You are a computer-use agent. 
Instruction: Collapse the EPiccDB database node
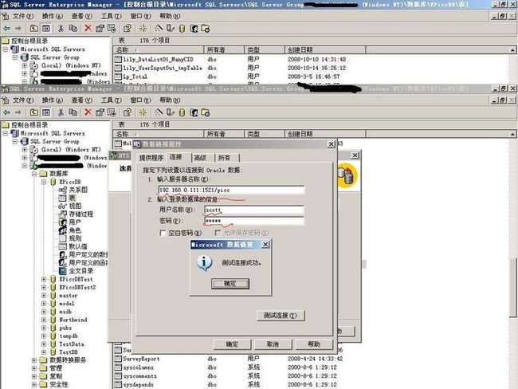(44, 182)
